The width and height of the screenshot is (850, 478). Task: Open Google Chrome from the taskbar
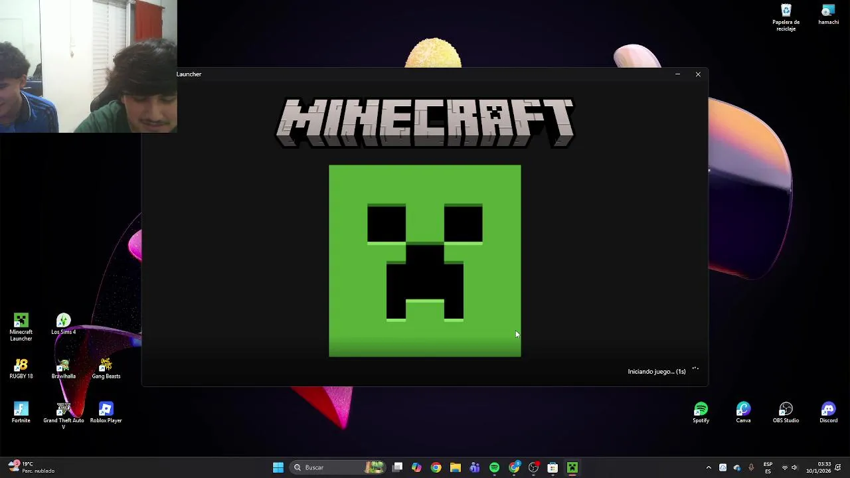(x=436, y=467)
